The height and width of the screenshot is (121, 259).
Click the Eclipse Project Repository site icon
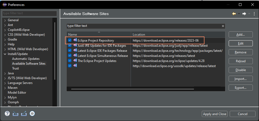(x=75, y=40)
